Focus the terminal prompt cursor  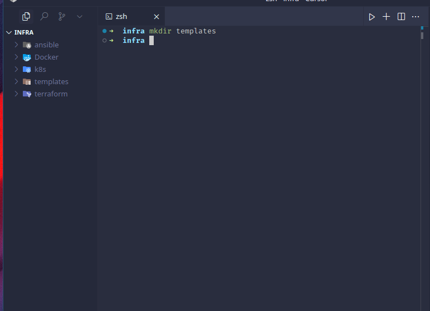(x=152, y=41)
